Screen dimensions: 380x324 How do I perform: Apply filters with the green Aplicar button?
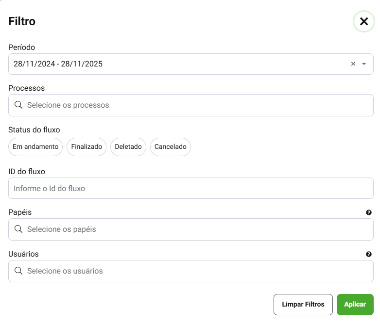(x=355, y=305)
